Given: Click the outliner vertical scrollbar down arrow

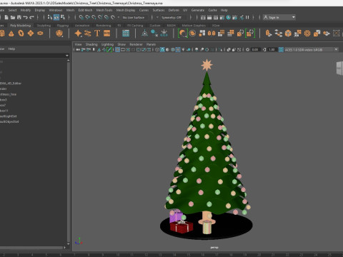Looking at the screenshot, I should click(x=69, y=243).
